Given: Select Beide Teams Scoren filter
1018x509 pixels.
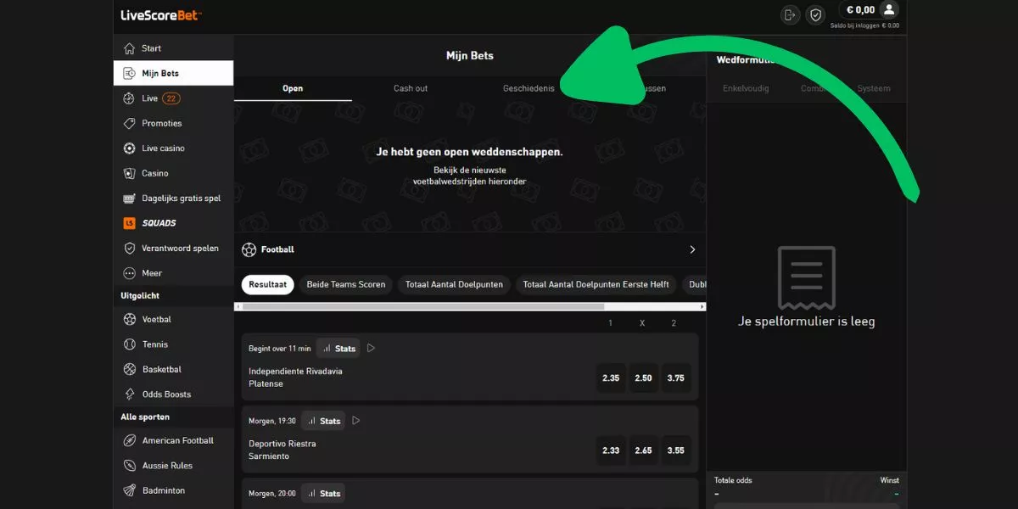Looking at the screenshot, I should tap(346, 284).
